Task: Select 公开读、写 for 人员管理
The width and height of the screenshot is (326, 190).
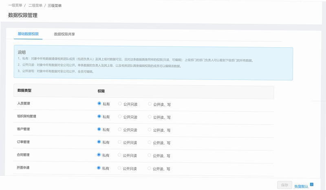Action: [150, 104]
